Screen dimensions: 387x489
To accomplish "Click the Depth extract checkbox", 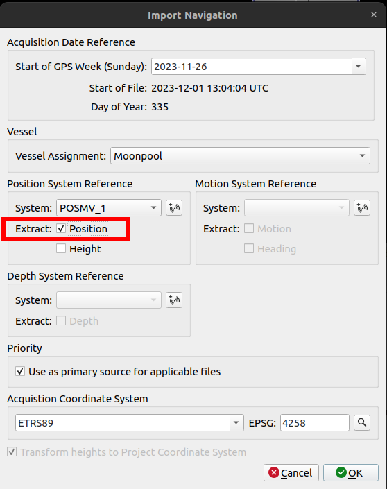I will click(x=61, y=320).
